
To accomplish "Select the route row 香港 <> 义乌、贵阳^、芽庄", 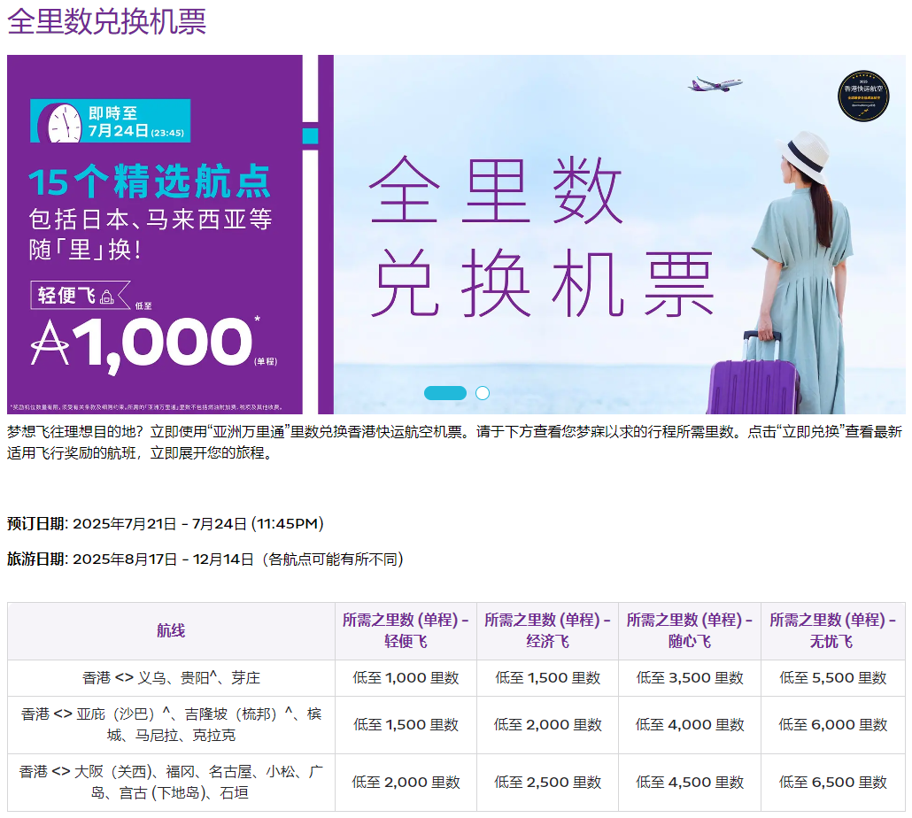I will (171, 678).
